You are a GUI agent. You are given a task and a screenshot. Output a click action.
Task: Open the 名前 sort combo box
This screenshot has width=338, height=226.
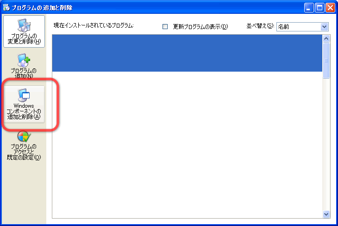coord(302,27)
